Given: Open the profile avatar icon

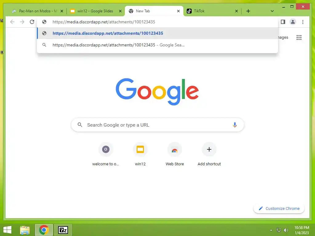Looking at the screenshot, I should (x=293, y=22).
